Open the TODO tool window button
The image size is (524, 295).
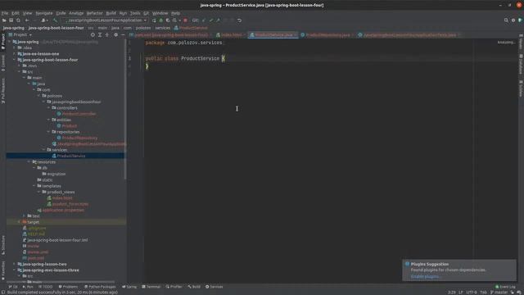[46, 287]
